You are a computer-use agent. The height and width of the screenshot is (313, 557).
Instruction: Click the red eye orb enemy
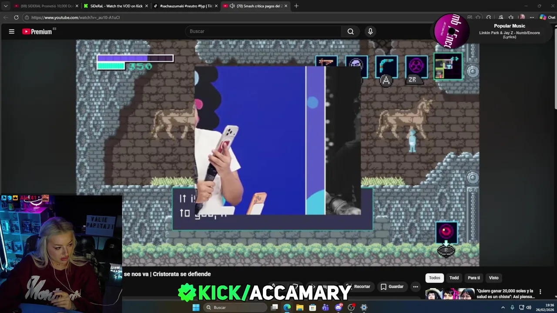(446, 232)
